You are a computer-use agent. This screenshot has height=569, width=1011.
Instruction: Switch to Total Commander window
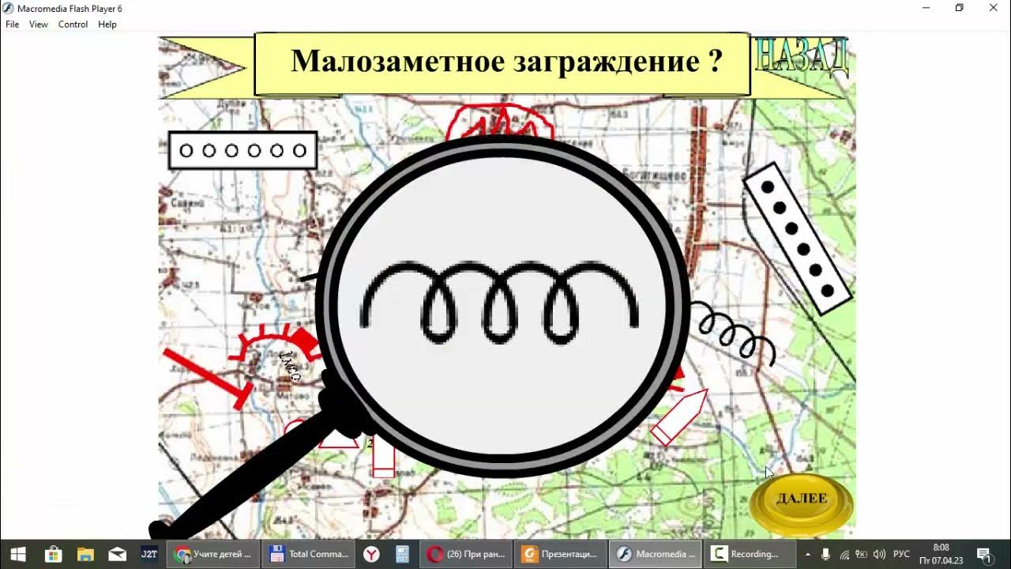[307, 554]
